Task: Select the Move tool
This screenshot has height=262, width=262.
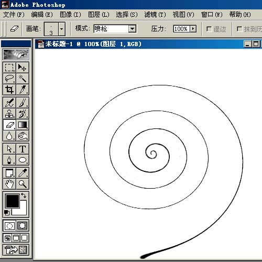Action: tap(23, 68)
